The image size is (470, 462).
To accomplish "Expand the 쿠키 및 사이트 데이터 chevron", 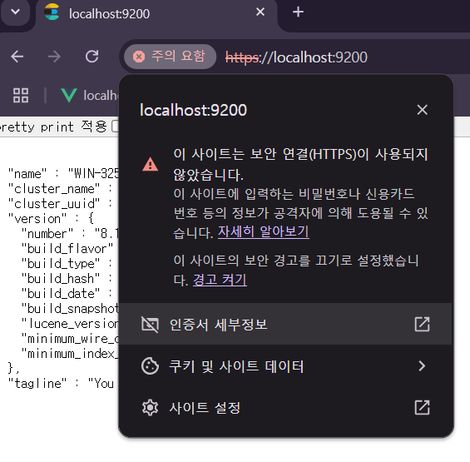I will 422,366.
